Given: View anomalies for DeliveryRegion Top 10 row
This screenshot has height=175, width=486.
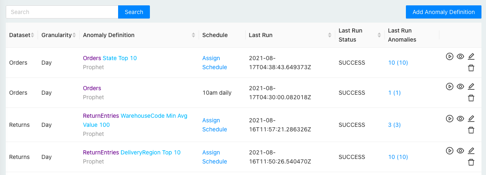Looking at the screenshot, I should tap(460, 151).
